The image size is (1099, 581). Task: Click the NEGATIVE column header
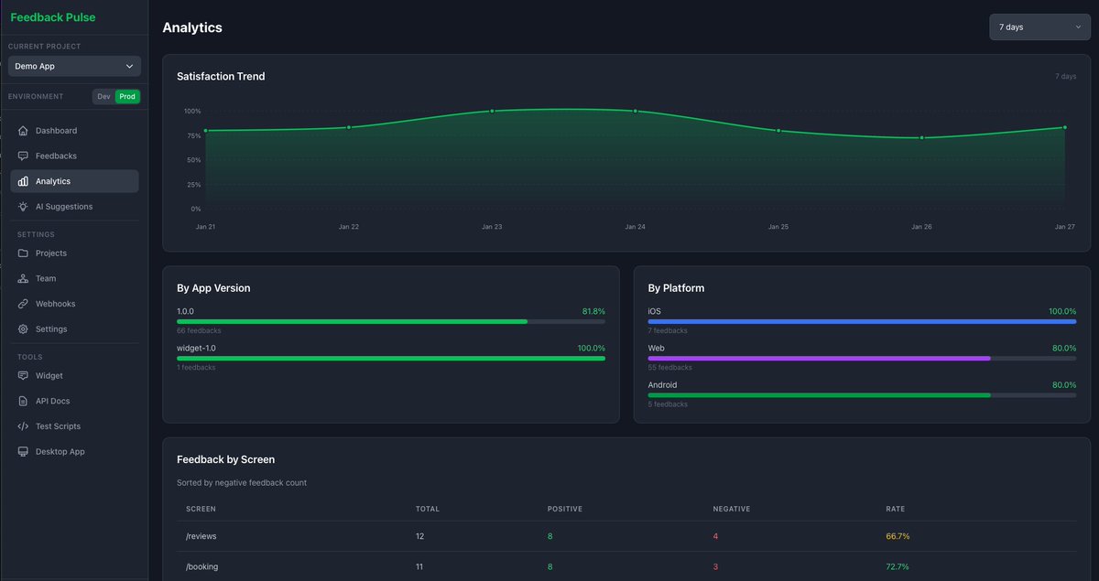tap(732, 509)
